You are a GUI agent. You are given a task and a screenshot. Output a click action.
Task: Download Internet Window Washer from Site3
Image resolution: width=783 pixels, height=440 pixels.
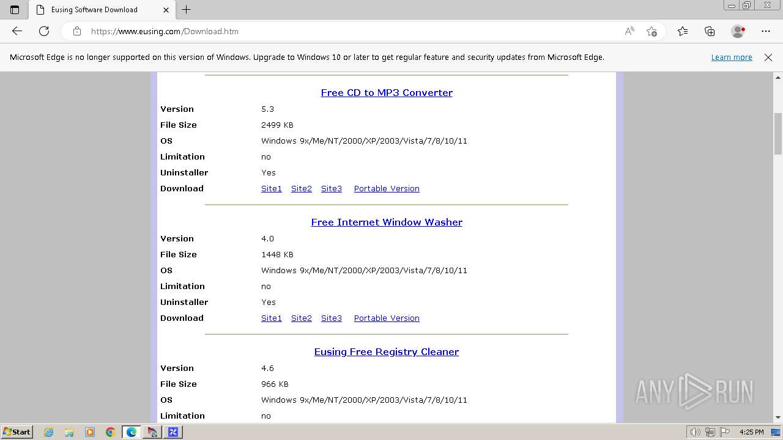pos(332,318)
